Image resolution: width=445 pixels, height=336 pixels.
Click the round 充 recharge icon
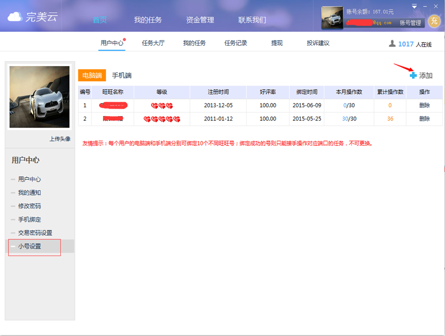434,21
